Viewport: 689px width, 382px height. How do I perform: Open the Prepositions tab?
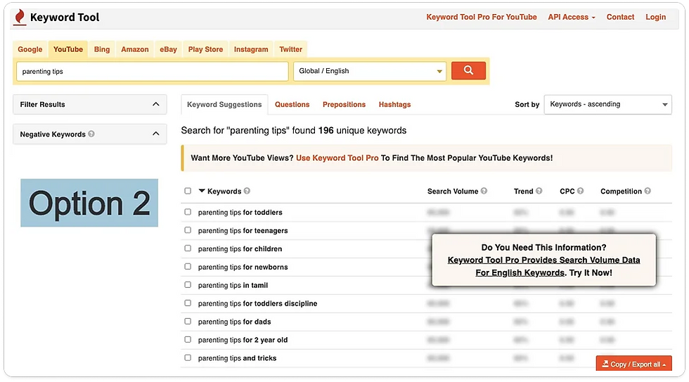pyautogui.click(x=344, y=105)
